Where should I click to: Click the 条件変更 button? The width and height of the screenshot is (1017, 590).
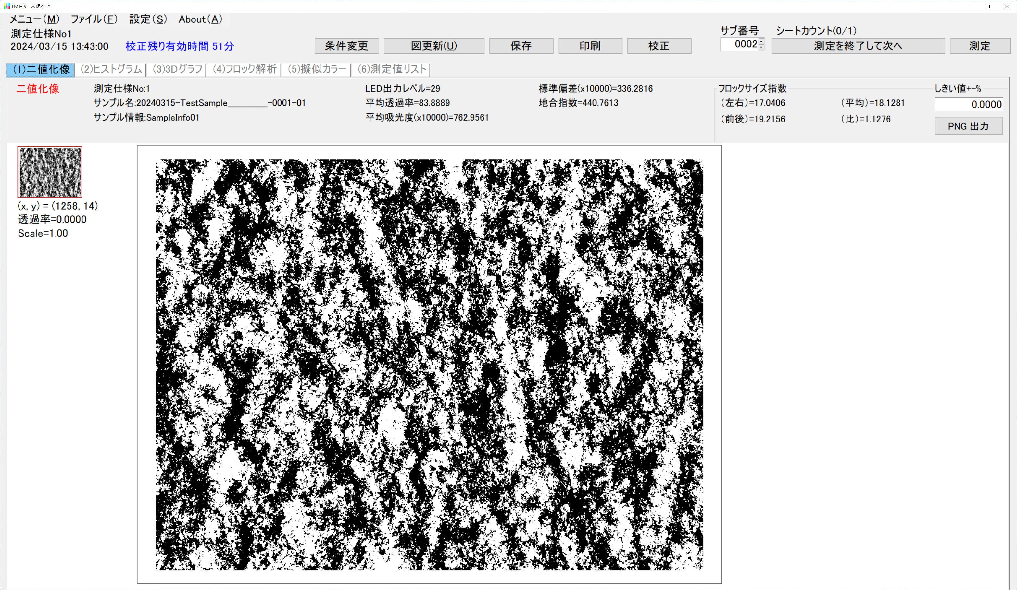(347, 45)
